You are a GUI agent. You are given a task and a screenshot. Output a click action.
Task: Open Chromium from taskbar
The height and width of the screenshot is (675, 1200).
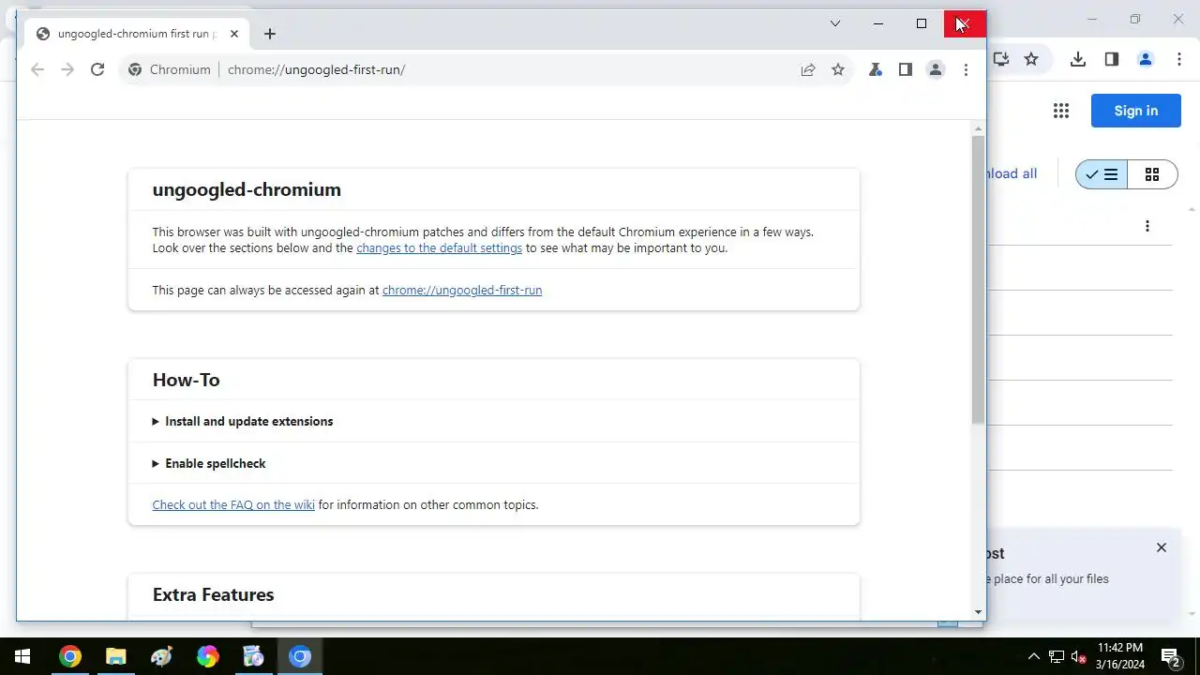pos(300,656)
